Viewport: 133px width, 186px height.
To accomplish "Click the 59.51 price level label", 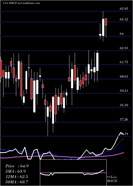I will click(x=124, y=91).
